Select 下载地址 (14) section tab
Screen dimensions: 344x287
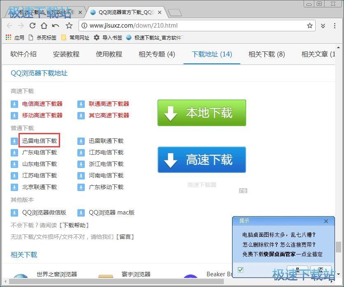(x=212, y=54)
